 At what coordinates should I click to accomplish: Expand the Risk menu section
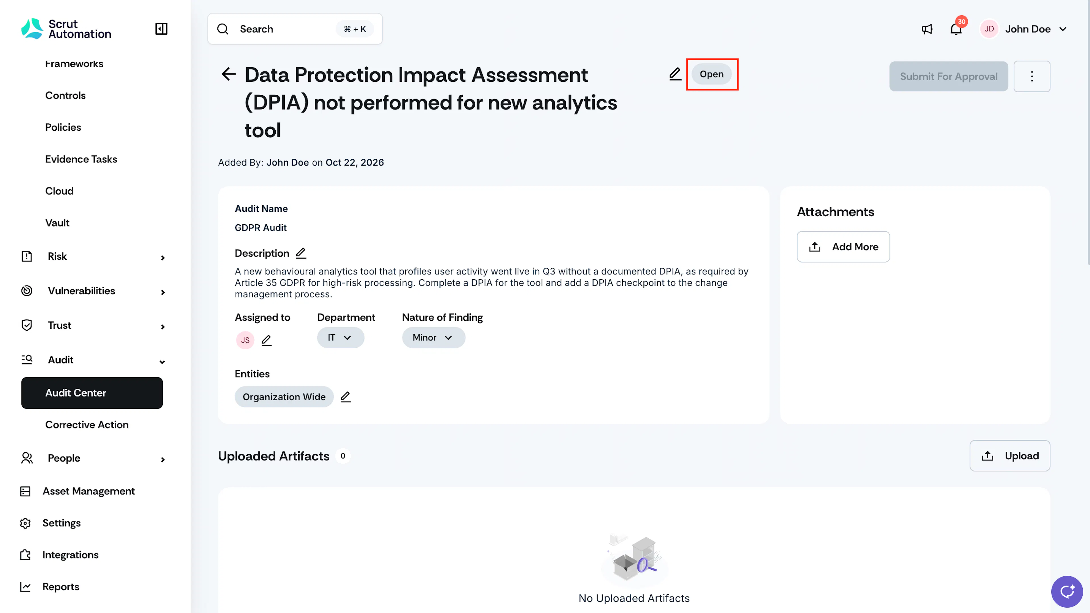tap(162, 257)
